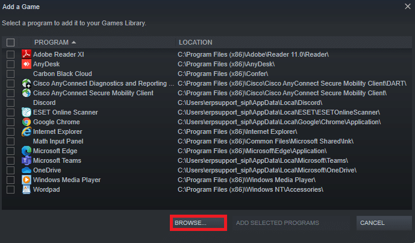Viewport: 415px width, 243px height.
Task: Click the Cisco AnyConnect Diagnostics icon
Action: 27,83
